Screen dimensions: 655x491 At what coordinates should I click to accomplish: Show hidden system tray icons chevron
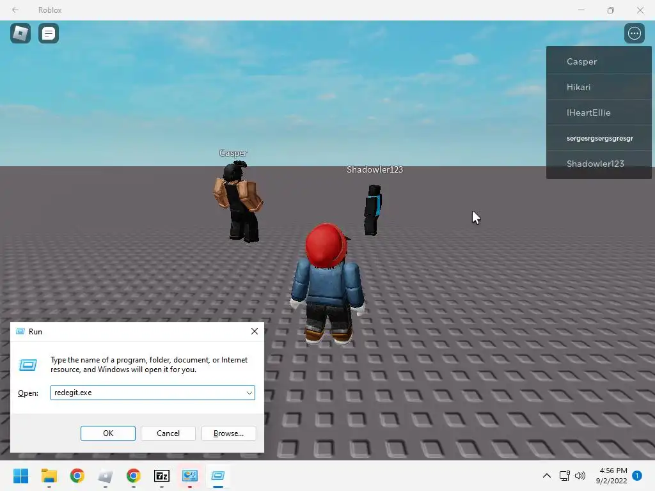click(546, 476)
